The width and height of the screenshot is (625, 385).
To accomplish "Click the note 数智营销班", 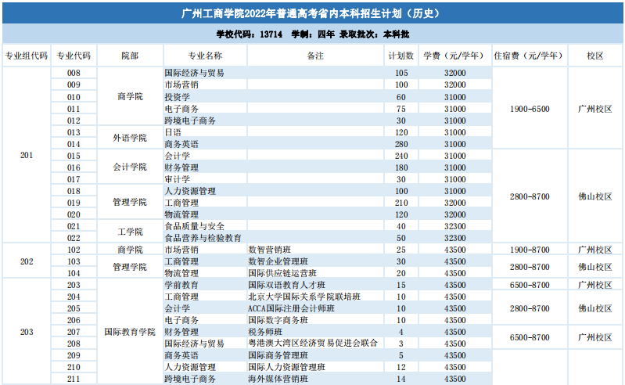I will (x=269, y=250).
